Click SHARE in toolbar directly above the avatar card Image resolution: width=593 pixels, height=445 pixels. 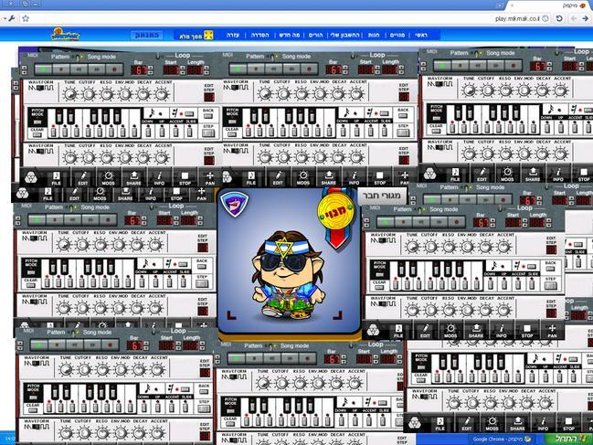[x=328, y=177]
